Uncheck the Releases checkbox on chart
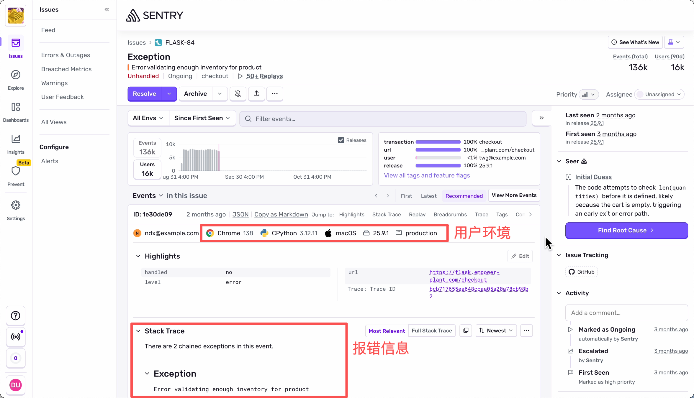The width and height of the screenshot is (694, 398). (x=341, y=140)
